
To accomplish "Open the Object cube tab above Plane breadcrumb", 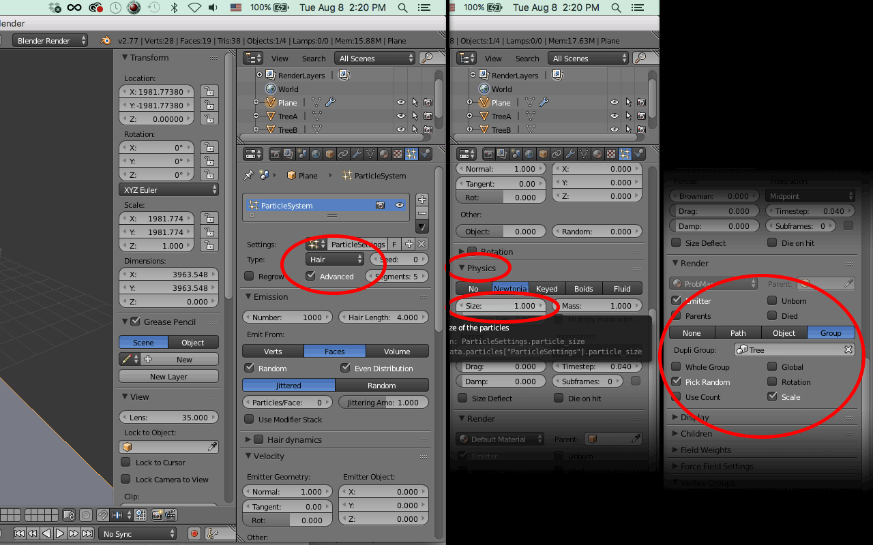I will [x=329, y=154].
